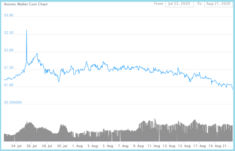235x151 pixels.
Task: Click the $3.00 price axis label
Action: pyautogui.click(x=9, y=15)
